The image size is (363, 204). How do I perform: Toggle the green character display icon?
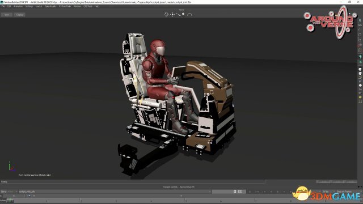point(360,57)
